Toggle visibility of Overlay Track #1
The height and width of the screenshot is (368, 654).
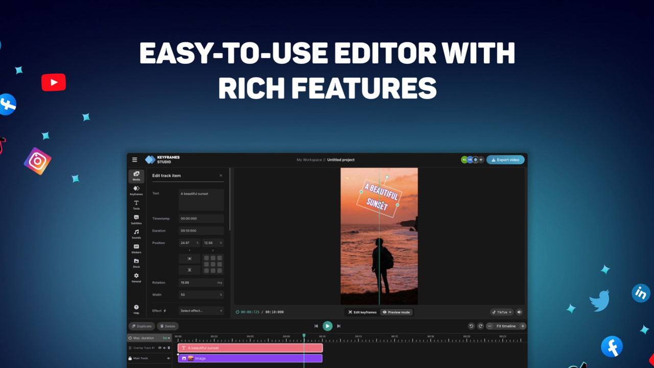click(160, 348)
